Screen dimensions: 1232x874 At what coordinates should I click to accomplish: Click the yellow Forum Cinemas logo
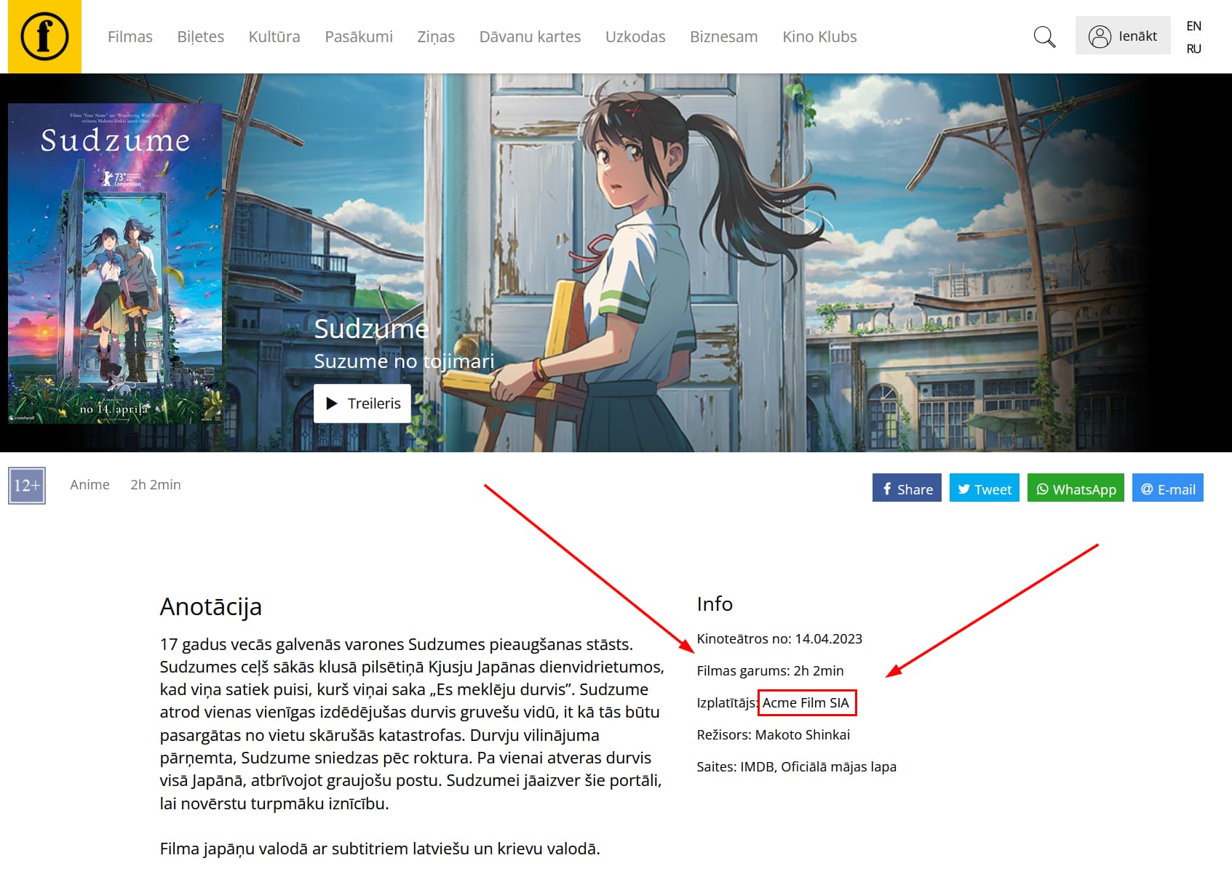tap(44, 36)
